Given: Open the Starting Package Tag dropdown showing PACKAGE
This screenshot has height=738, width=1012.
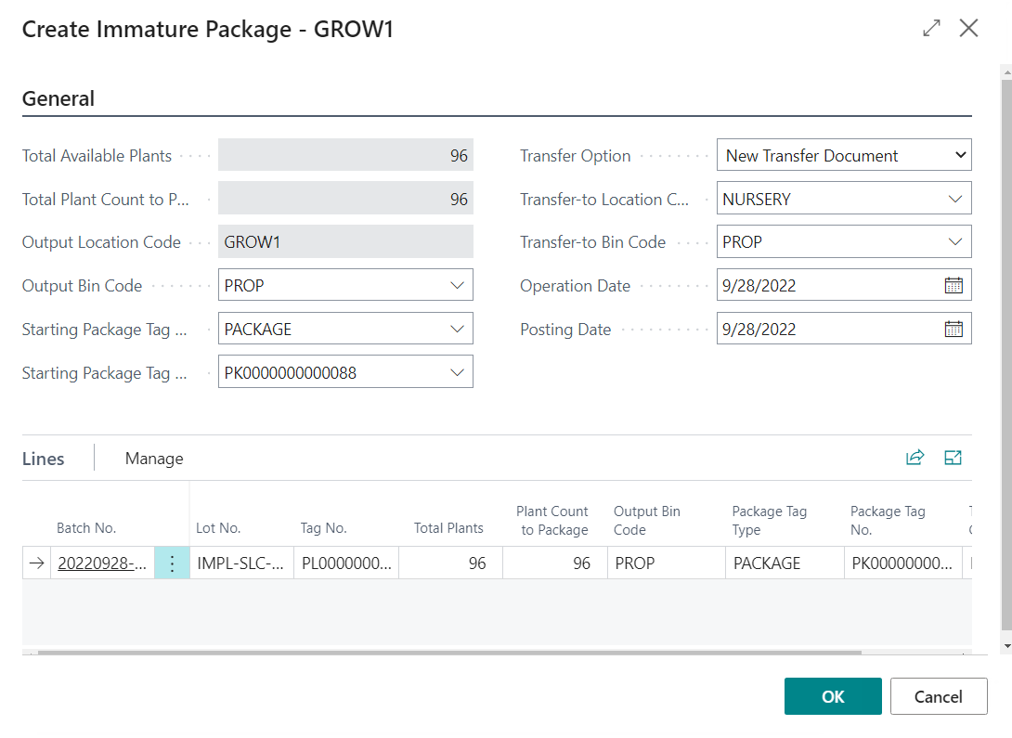Looking at the screenshot, I should tap(459, 328).
